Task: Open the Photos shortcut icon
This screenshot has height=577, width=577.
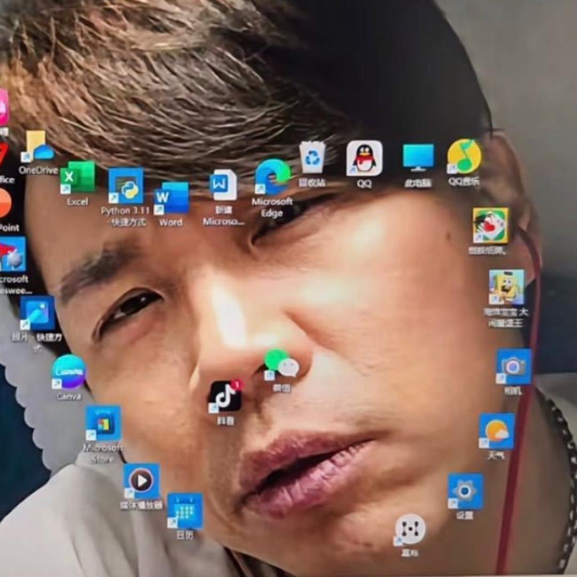Action: 37,314
